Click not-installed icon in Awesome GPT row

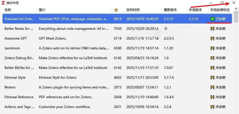coord(212,38)
